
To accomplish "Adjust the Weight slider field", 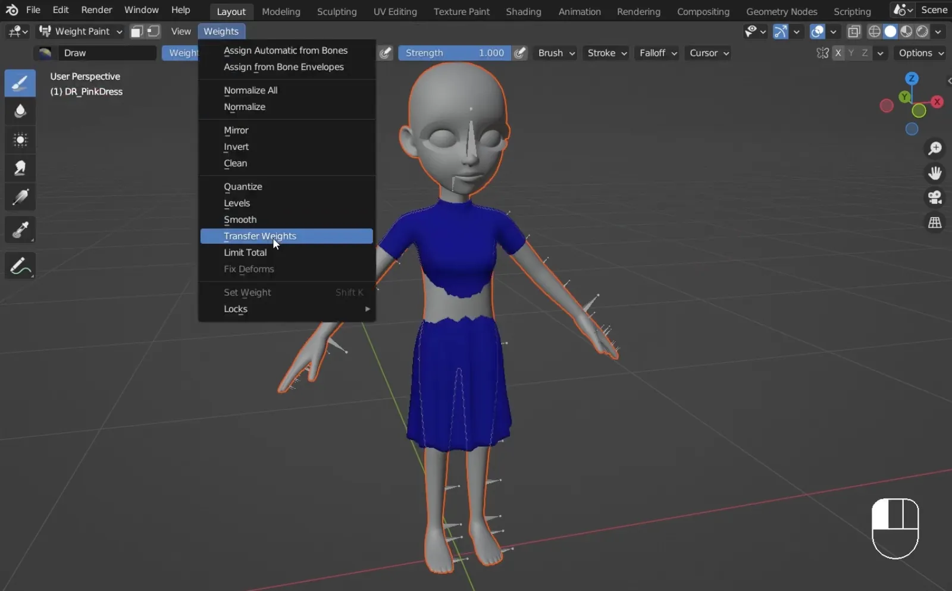I will point(180,53).
